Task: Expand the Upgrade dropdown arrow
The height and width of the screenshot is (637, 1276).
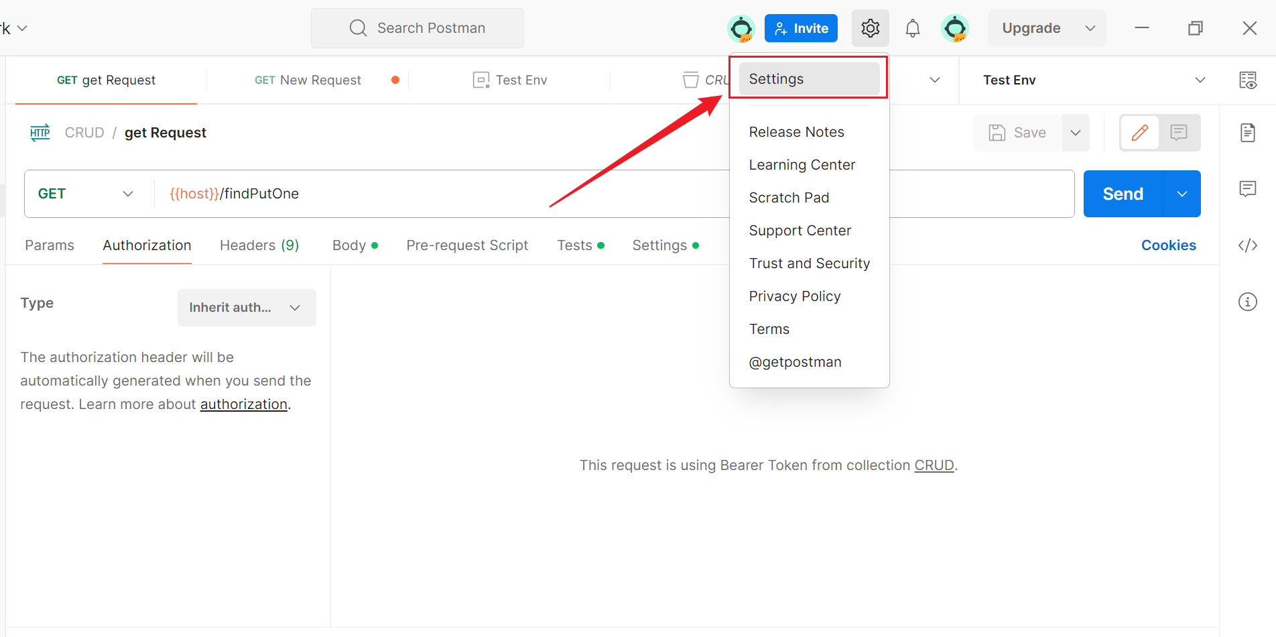Action: pos(1090,28)
